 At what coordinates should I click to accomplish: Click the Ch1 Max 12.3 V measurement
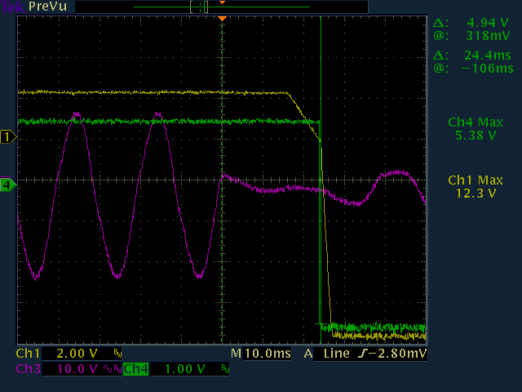(476, 187)
